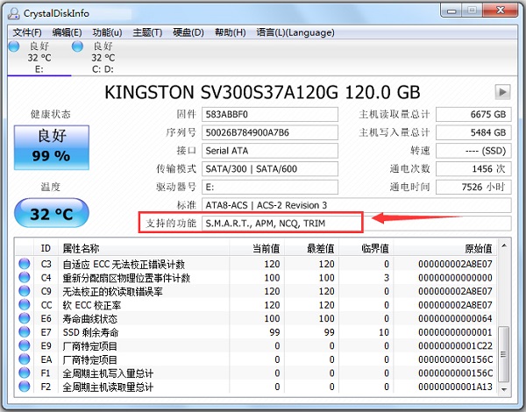
Task: Open the 主题(T) menu
Action: pyautogui.click(x=147, y=32)
